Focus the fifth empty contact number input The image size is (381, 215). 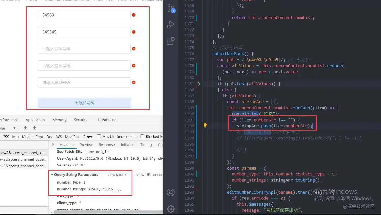tap(84, 82)
